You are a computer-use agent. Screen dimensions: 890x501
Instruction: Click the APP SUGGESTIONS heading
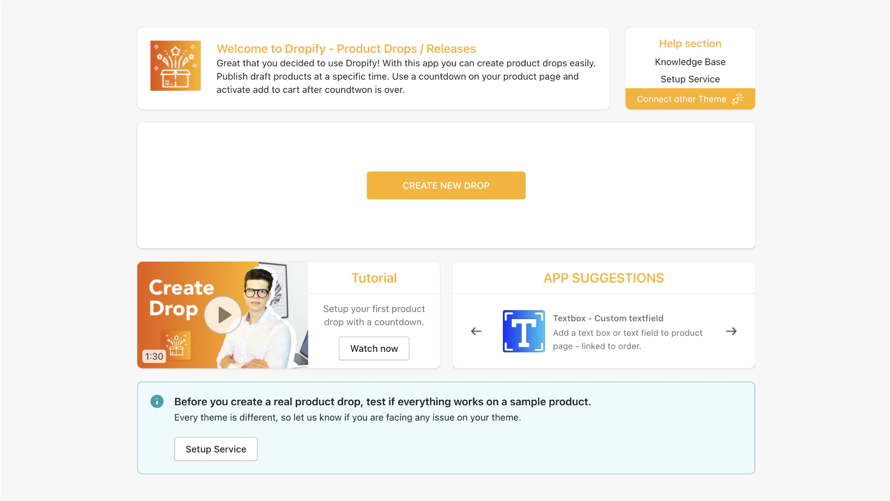(604, 278)
